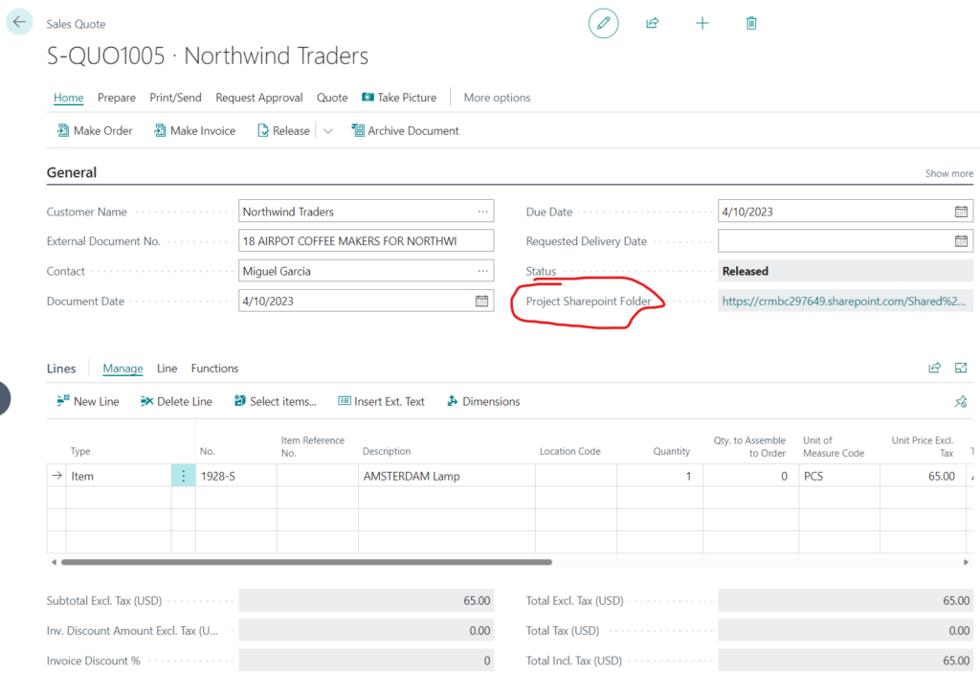Viewport: 980px width, 673px height.
Task: Show more fields in General section
Action: pos(948,173)
